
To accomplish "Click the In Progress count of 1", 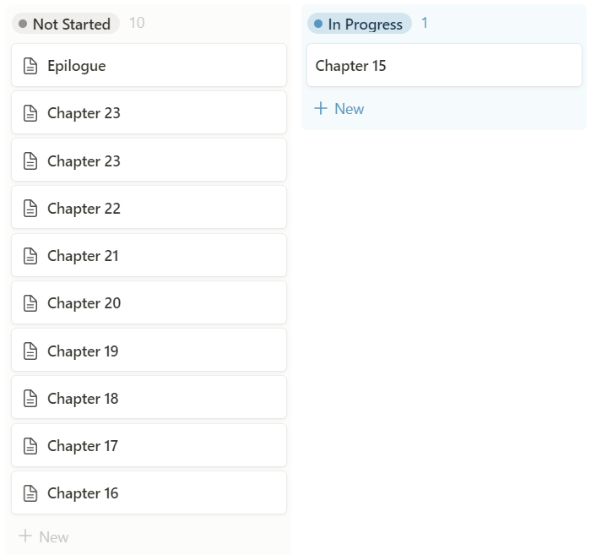I will pos(425,24).
